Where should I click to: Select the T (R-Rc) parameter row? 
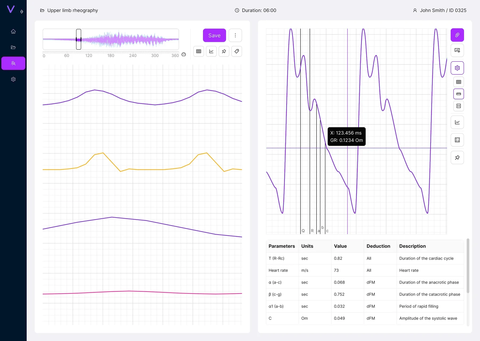365,258
